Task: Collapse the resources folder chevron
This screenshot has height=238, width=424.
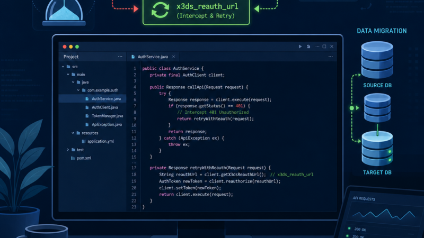Action: [73, 133]
